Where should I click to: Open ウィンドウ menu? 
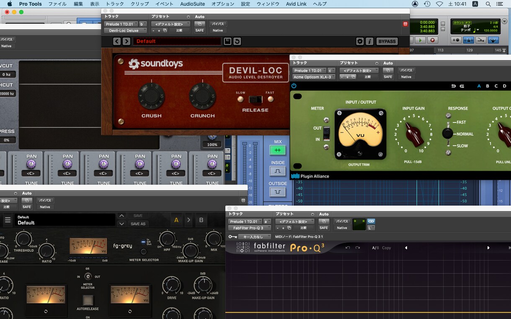[x=268, y=4]
